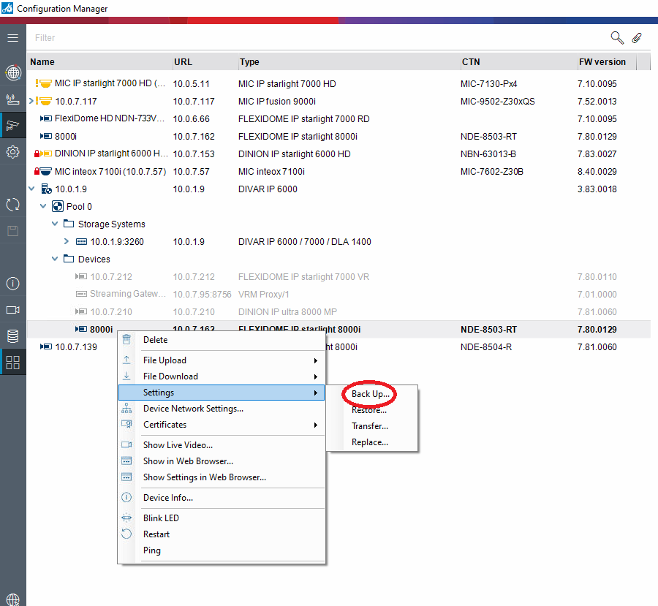Click the 10.0.5.11 URL cell

[x=191, y=83]
